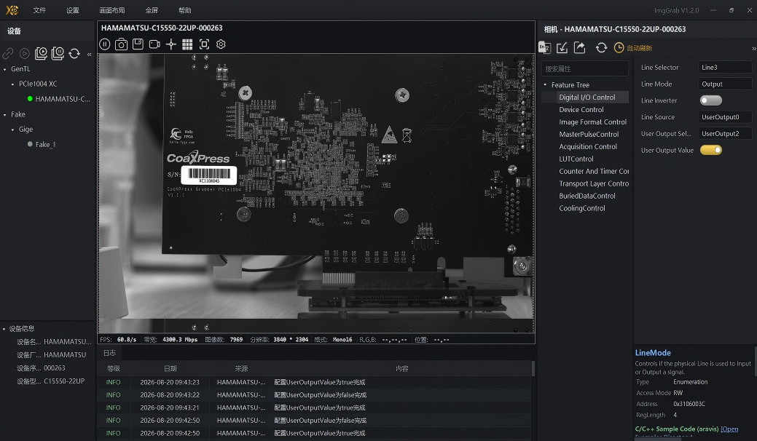Open the 设置 menu
This screenshot has height=441, width=757.
[72, 10]
